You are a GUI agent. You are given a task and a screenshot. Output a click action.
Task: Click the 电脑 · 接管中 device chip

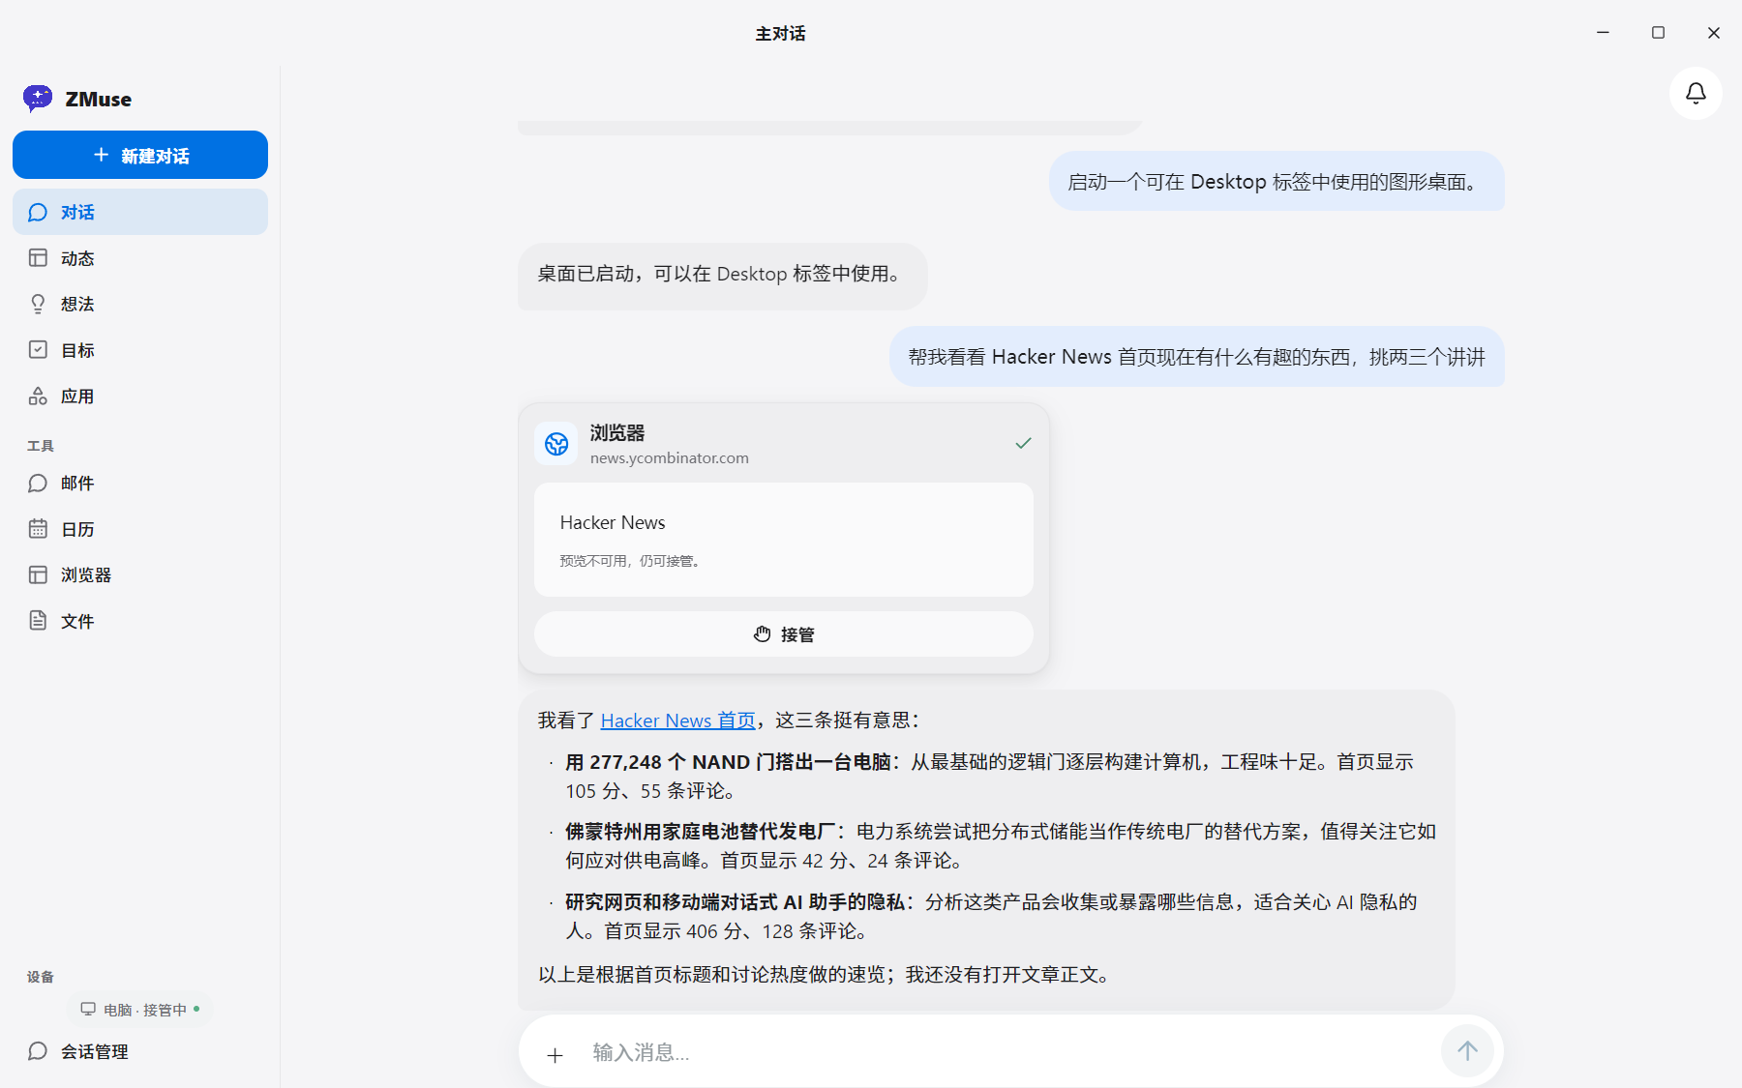coord(140,1010)
